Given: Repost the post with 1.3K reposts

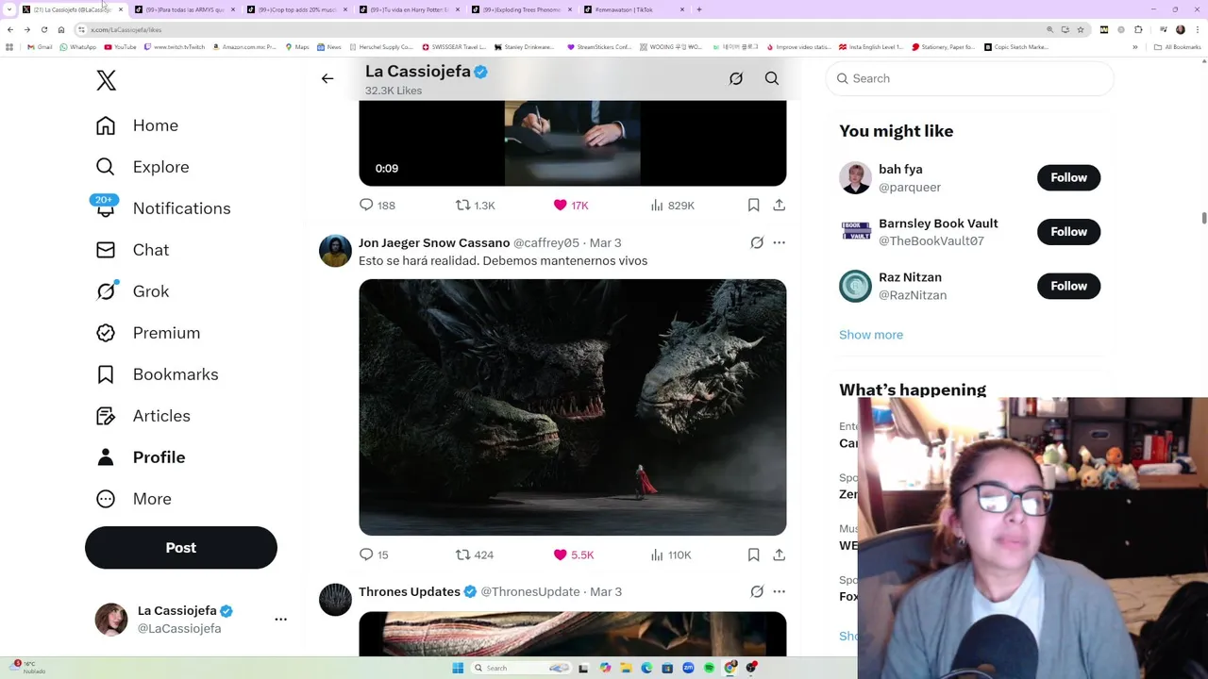Looking at the screenshot, I should click(x=475, y=205).
